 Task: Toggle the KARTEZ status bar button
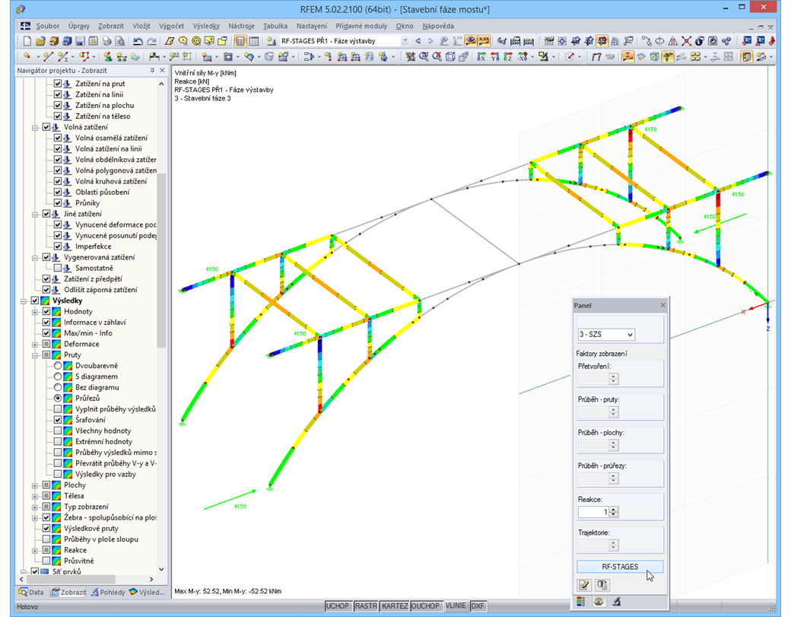pyautogui.click(x=394, y=606)
